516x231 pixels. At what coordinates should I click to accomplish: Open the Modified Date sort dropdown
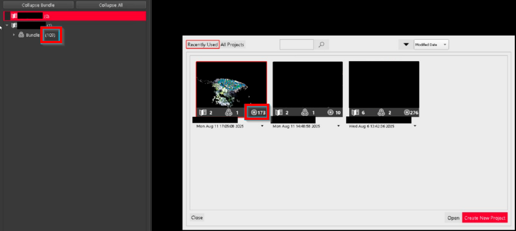pos(431,44)
